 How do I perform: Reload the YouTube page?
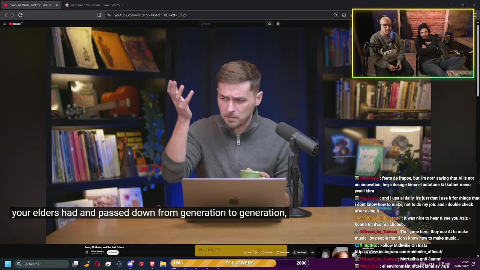(x=20, y=15)
